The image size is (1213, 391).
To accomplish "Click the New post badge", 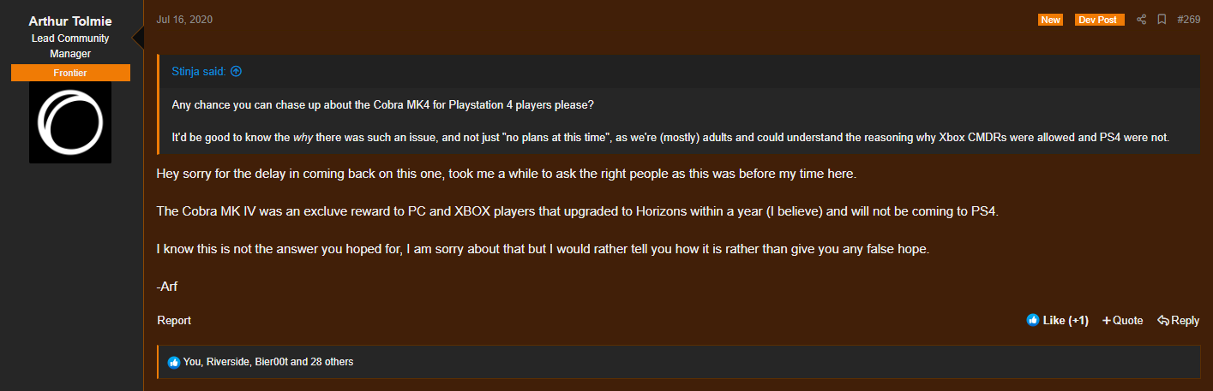I will [x=1050, y=19].
